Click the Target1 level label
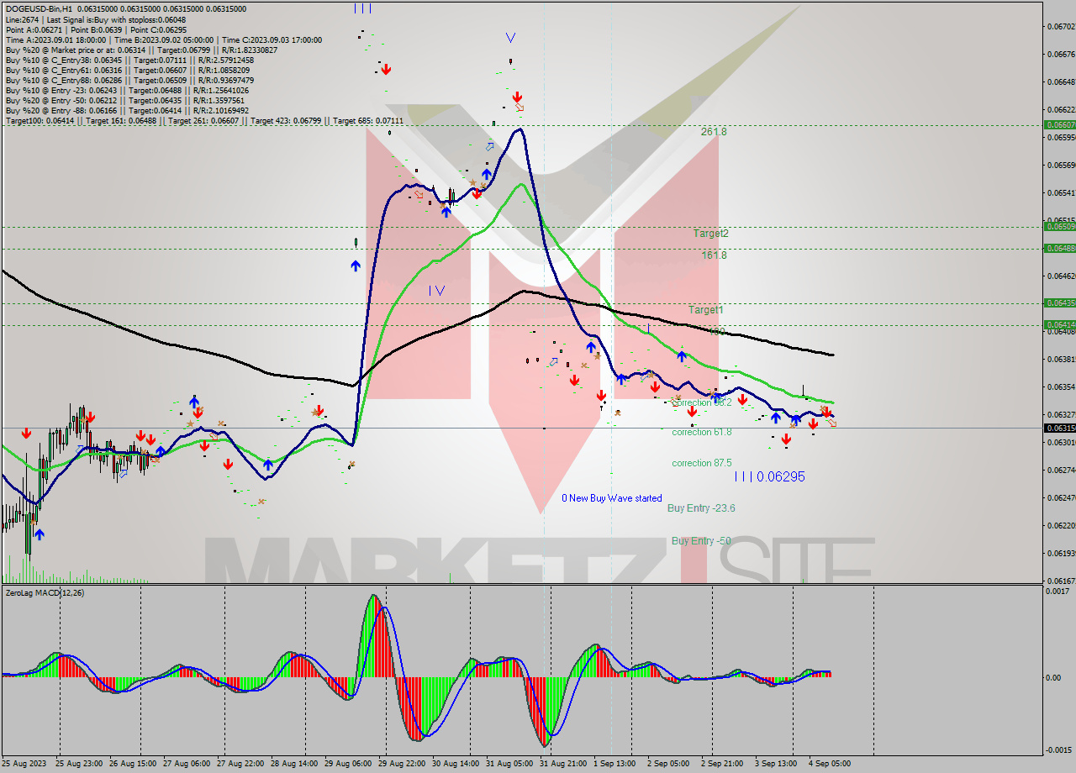The image size is (1076, 773). click(706, 310)
